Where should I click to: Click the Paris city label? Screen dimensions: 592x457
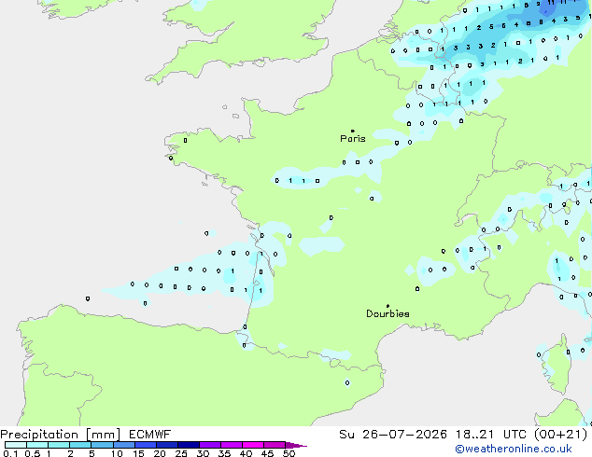[x=353, y=139]
